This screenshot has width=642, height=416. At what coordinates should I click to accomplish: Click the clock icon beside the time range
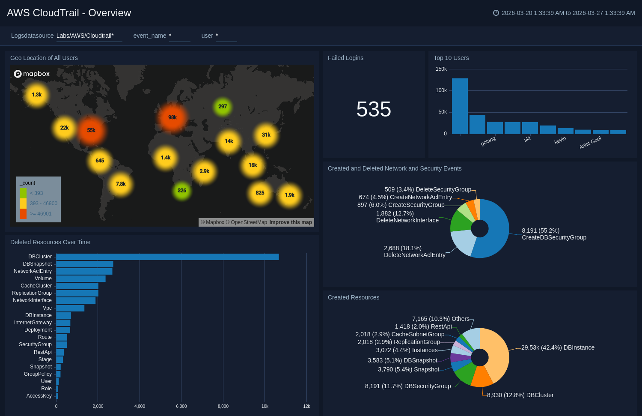(496, 13)
